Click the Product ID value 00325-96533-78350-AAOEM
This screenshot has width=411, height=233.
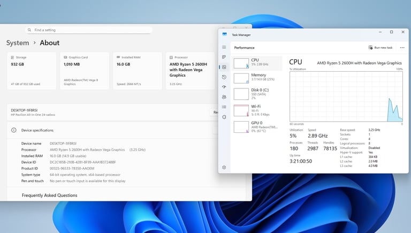[x=72, y=168]
